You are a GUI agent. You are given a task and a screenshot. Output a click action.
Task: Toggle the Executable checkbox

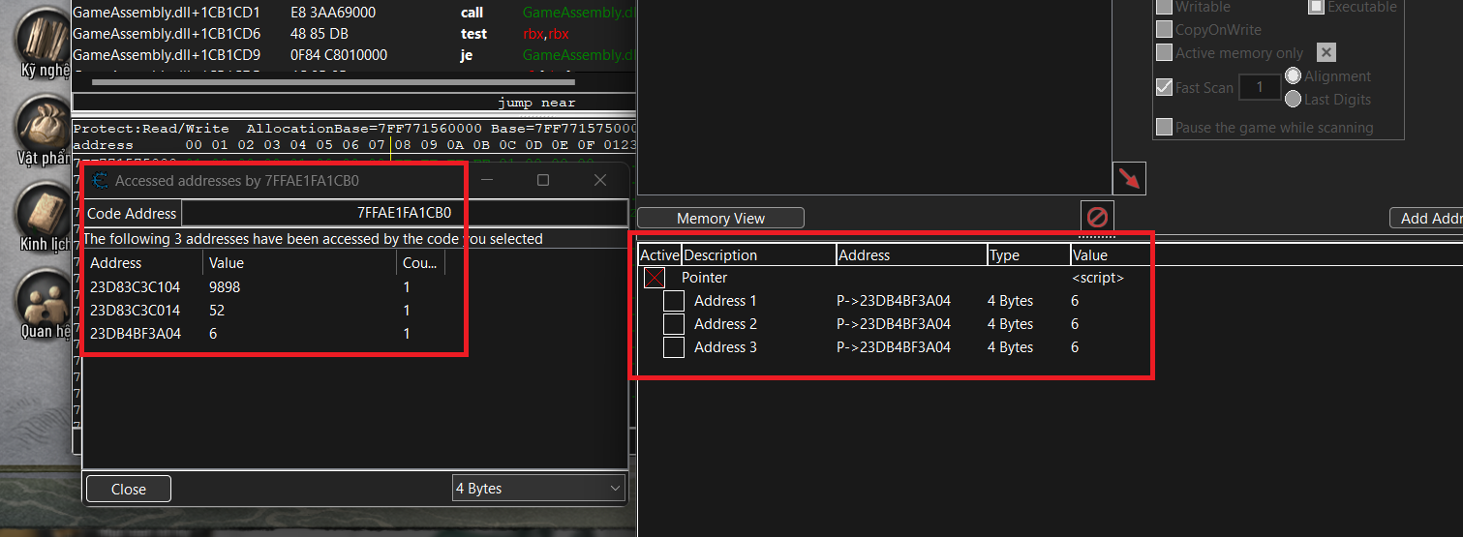[x=1316, y=7]
